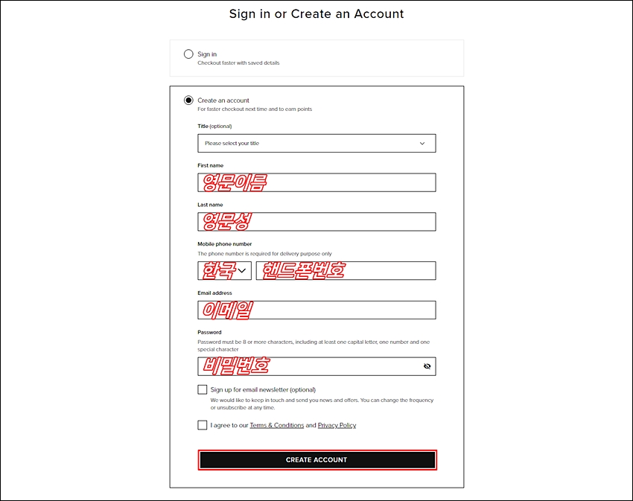Click the CREATE ACCOUNT button
The width and height of the screenshot is (633, 501).
pyautogui.click(x=317, y=460)
